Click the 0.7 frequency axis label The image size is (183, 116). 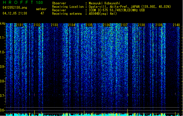[3, 96]
